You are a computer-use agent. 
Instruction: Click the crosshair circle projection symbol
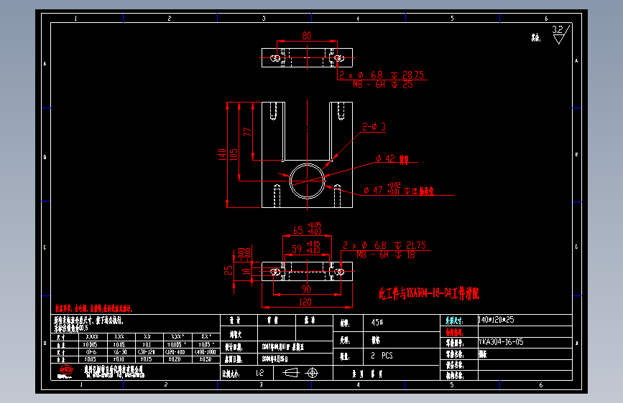point(313,373)
